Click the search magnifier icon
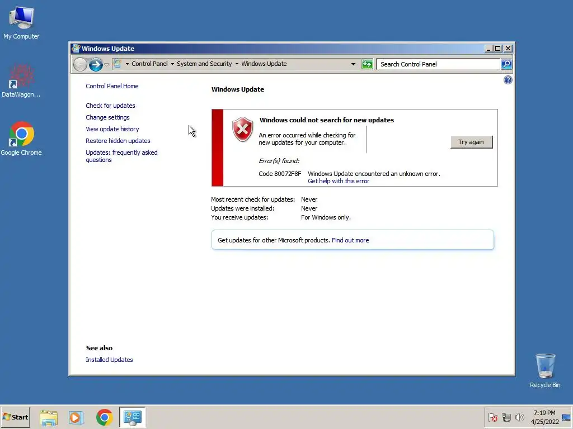 [506, 64]
